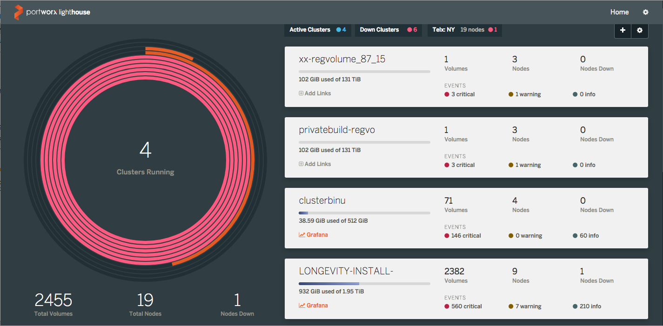
Task: Click Grafana chart icon for clusterbinu
Action: [x=302, y=235]
